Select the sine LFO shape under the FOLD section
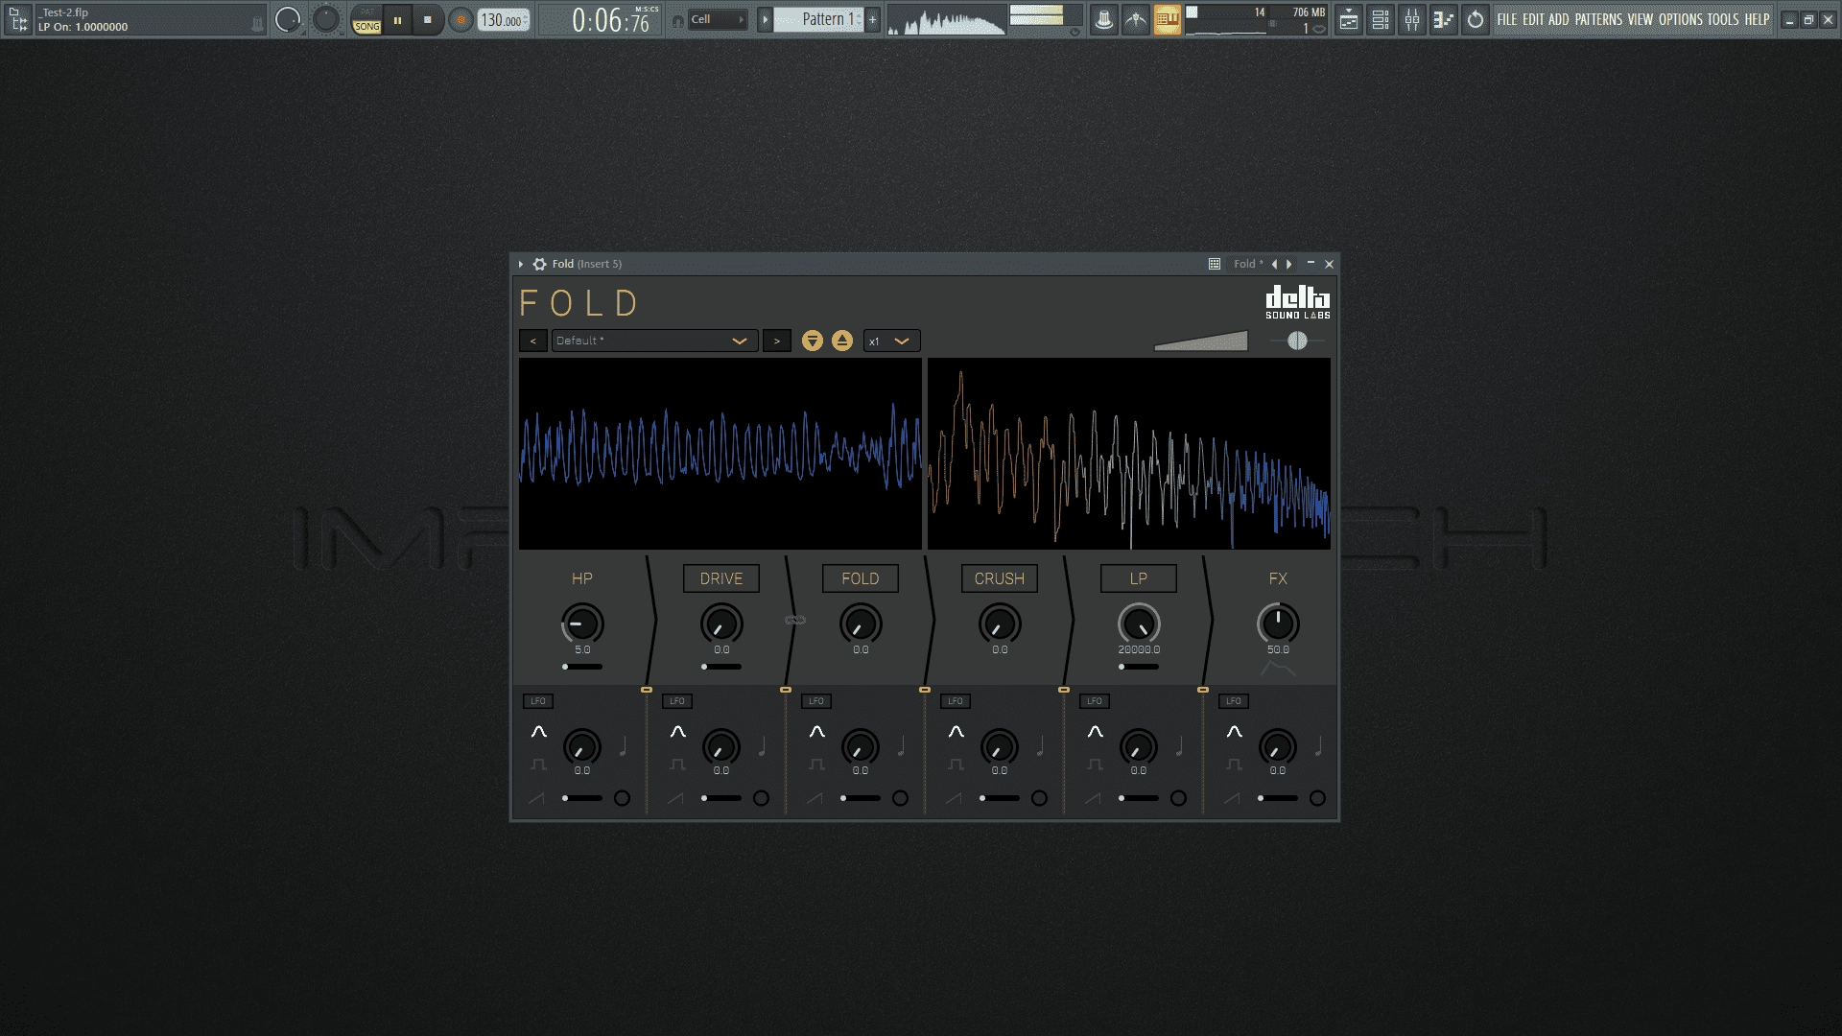1842x1036 pixels. coord(817,732)
